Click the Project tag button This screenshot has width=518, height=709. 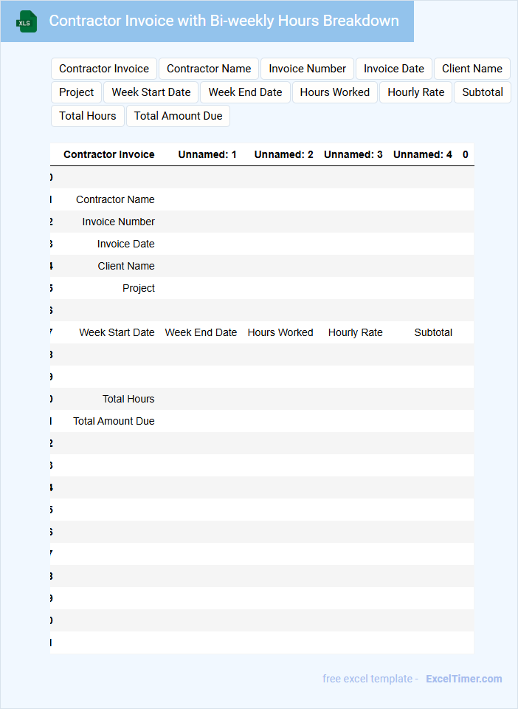point(76,92)
